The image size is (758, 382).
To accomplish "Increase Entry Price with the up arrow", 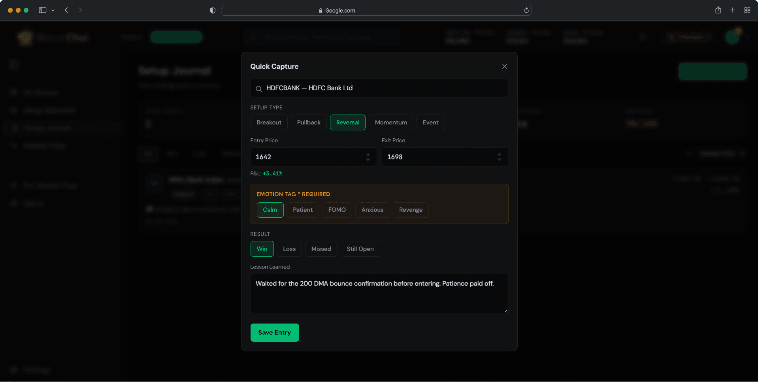I will point(368,154).
